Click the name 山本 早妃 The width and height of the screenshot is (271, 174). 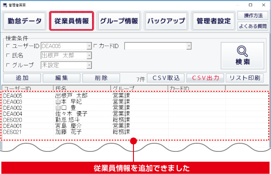(69, 102)
